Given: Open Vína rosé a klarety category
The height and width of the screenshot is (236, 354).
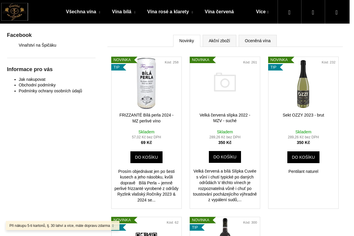Looking at the screenshot, I should 168,12.
